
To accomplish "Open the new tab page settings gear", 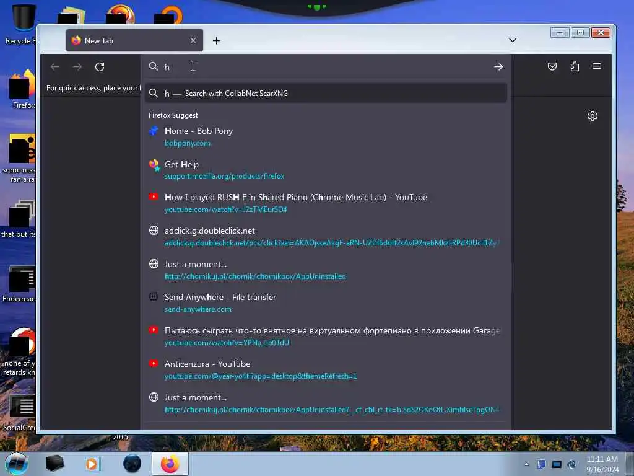I will click(x=593, y=116).
